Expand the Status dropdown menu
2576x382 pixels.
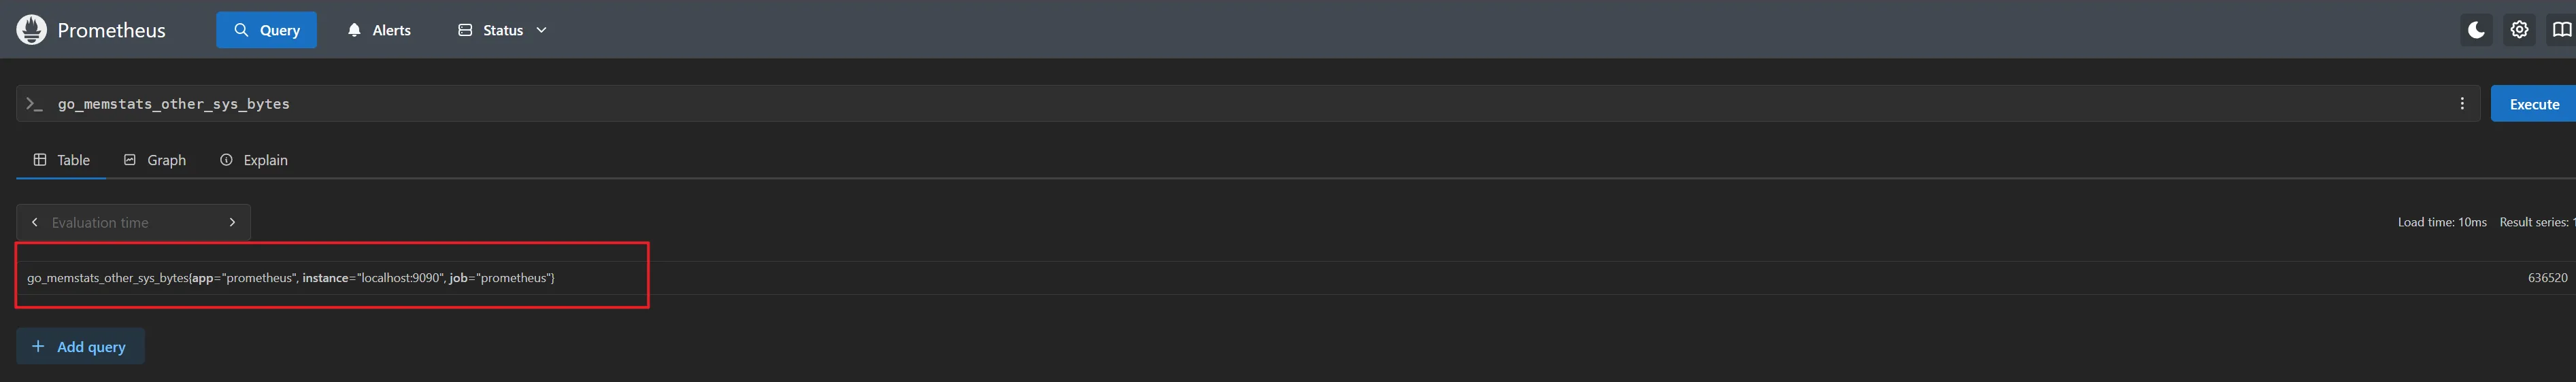coord(502,30)
